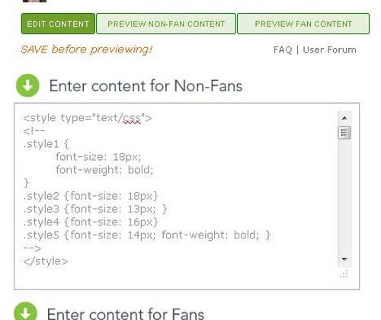Click the 'Enter content for Fans' heading
The width and height of the screenshot is (381, 320).
pyautogui.click(x=126, y=313)
